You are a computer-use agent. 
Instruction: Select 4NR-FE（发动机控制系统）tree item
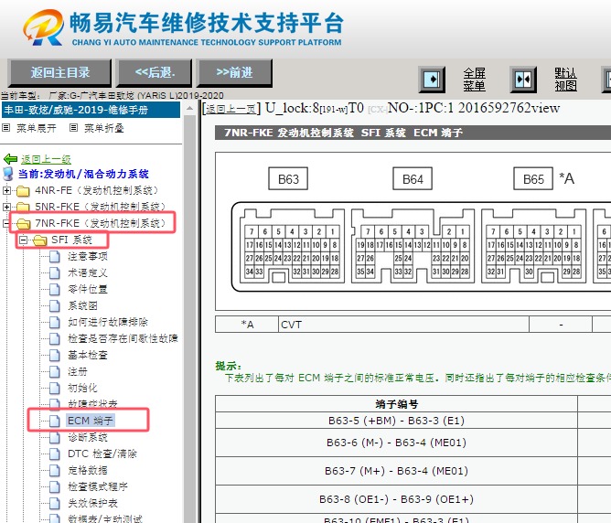point(97,190)
